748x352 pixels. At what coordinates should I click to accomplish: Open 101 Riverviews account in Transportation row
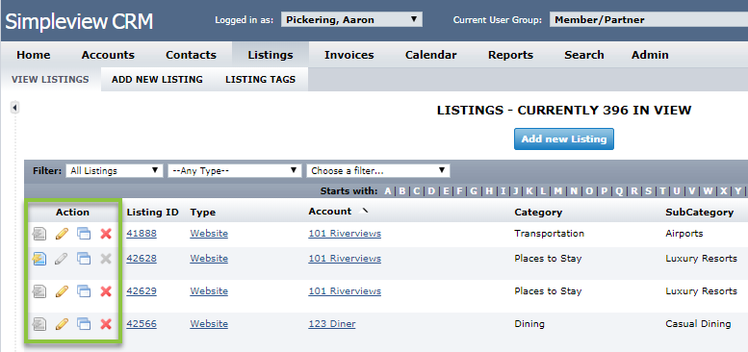click(345, 234)
